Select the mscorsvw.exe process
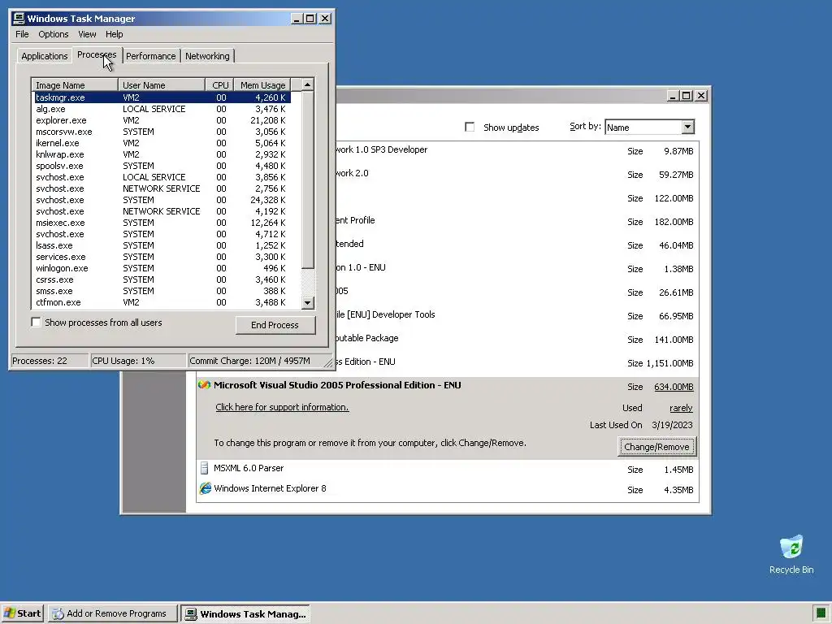This screenshot has height=624, width=832. [x=162, y=132]
